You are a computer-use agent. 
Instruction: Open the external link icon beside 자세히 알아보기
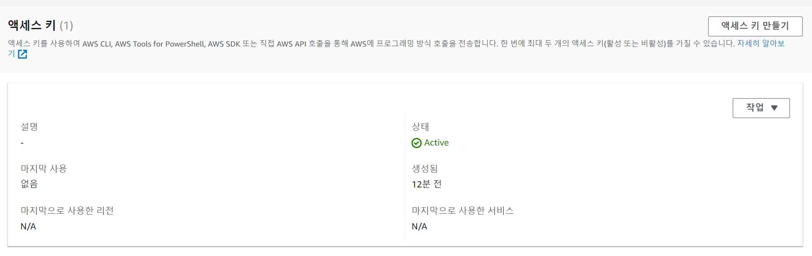coord(23,54)
